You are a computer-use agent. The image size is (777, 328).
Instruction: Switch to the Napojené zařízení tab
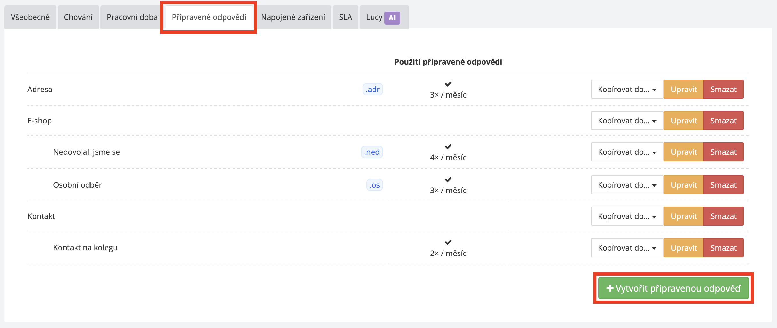293,17
